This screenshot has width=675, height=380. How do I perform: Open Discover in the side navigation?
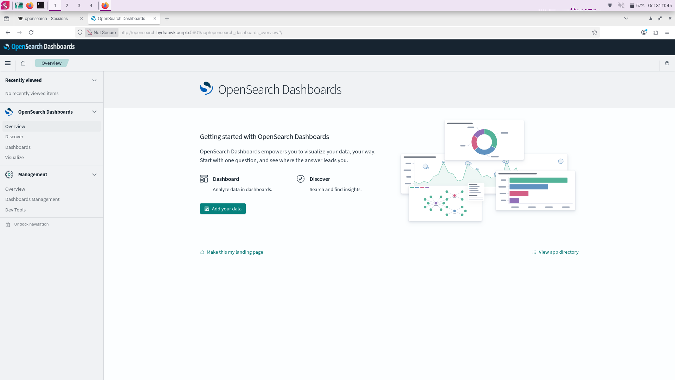pos(14,137)
